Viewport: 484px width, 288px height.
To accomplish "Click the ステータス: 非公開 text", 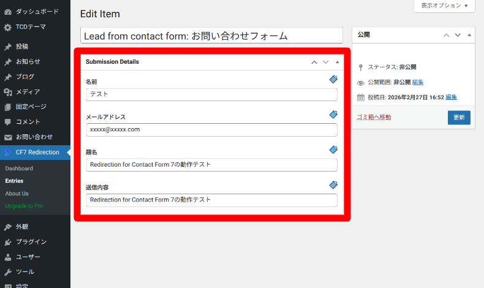I will [x=392, y=67].
